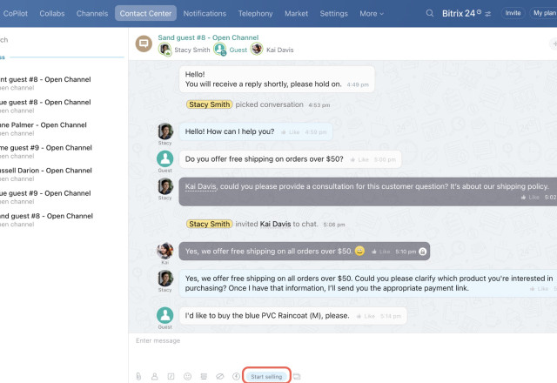Click the chat window icon right of Start selling
This screenshot has height=383, width=557.
coord(297,376)
